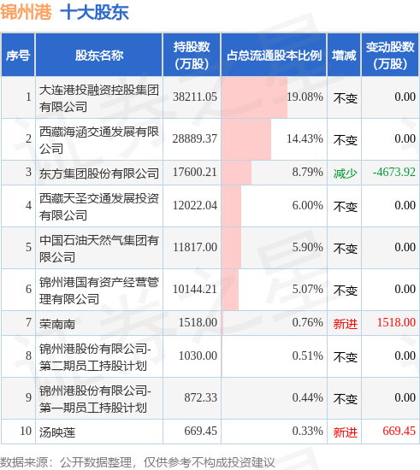
Task: Select the 锦州港 title text
Action: coord(26,12)
